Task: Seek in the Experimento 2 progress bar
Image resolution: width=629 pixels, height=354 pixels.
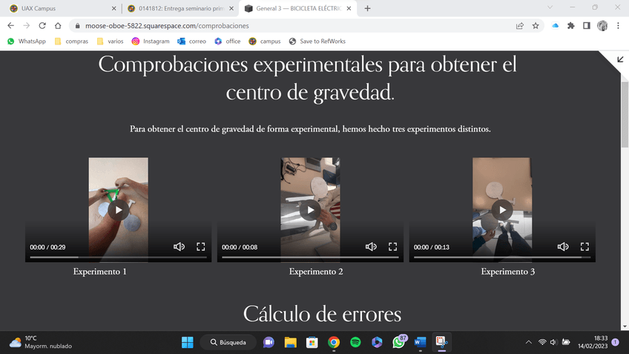Action: 310,258
